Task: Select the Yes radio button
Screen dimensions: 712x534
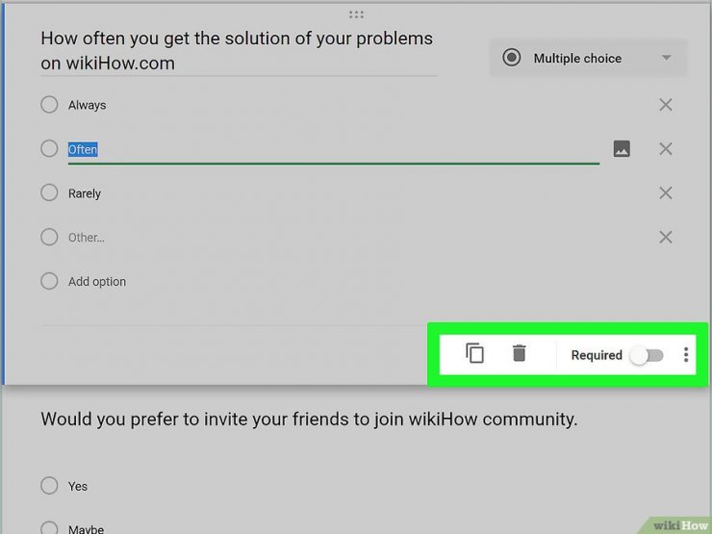Action: coord(49,486)
